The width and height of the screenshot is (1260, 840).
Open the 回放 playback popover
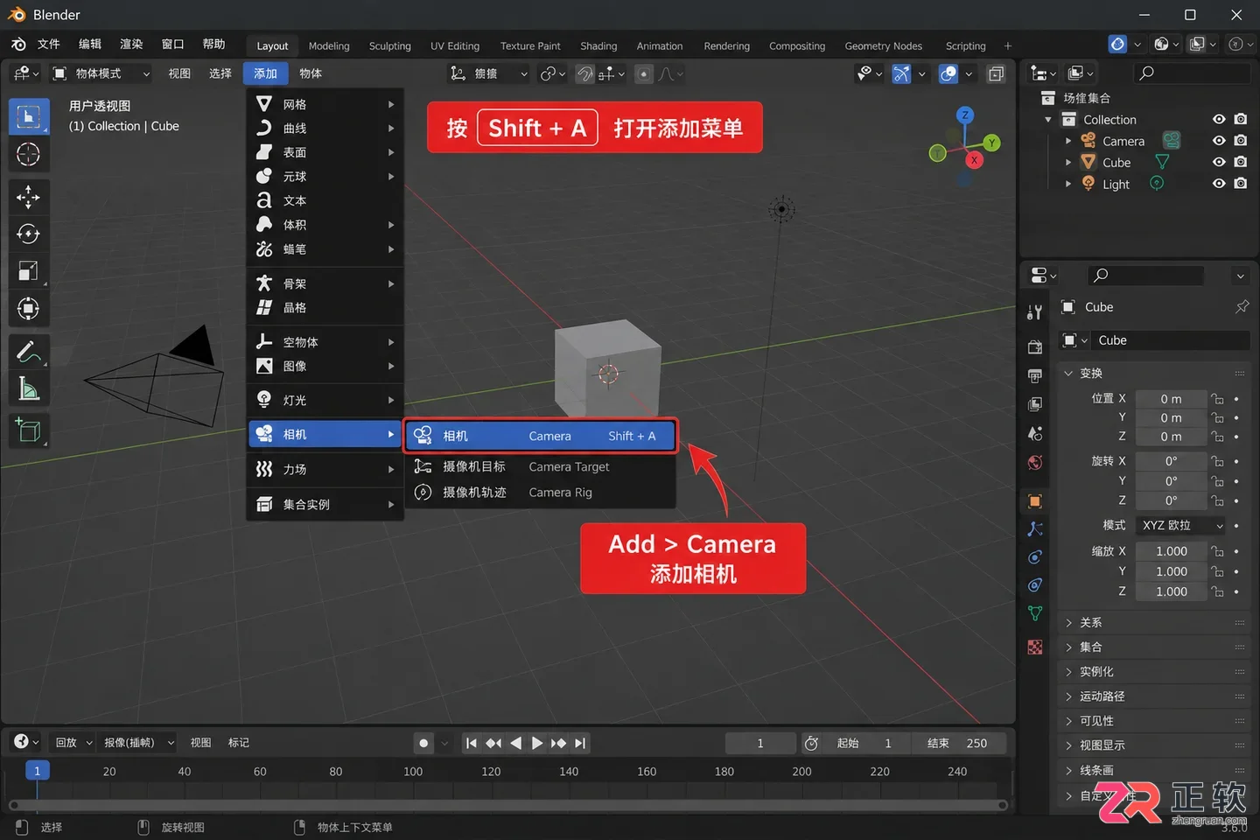tap(72, 743)
